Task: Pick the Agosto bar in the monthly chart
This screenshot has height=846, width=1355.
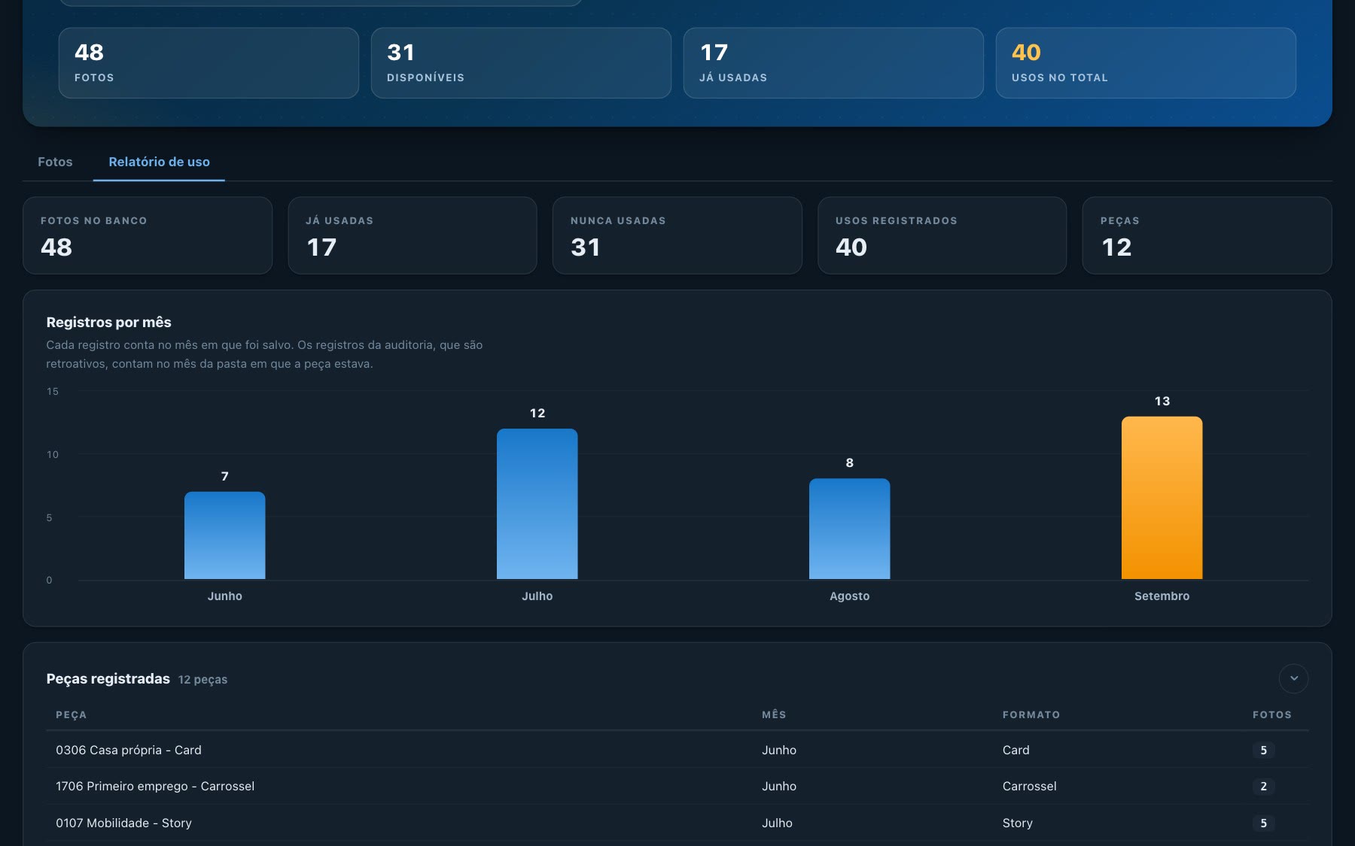Action: (849, 529)
